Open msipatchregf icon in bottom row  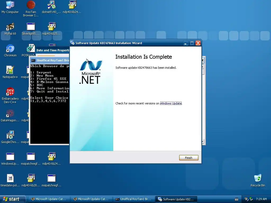click(51, 180)
